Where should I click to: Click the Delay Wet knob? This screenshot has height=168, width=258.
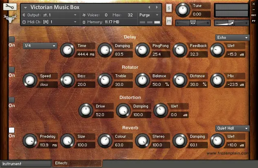217,50
